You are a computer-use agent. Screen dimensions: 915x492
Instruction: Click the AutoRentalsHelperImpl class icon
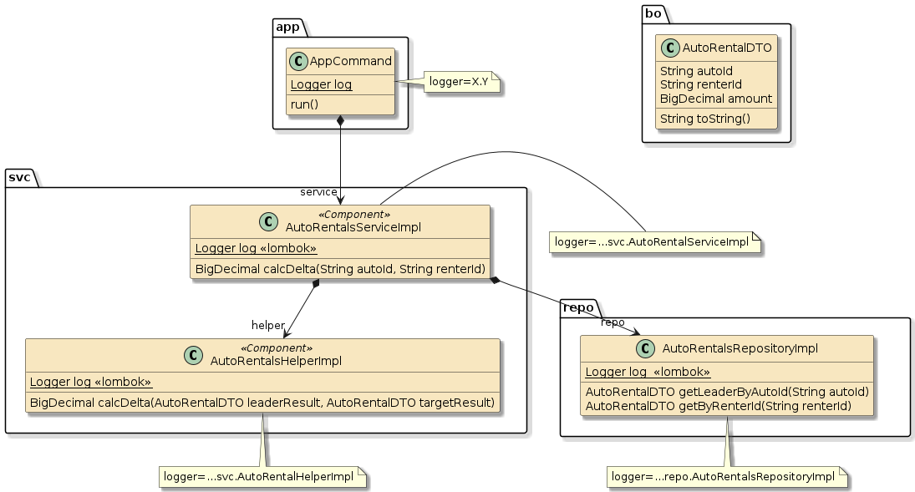pyautogui.click(x=193, y=355)
